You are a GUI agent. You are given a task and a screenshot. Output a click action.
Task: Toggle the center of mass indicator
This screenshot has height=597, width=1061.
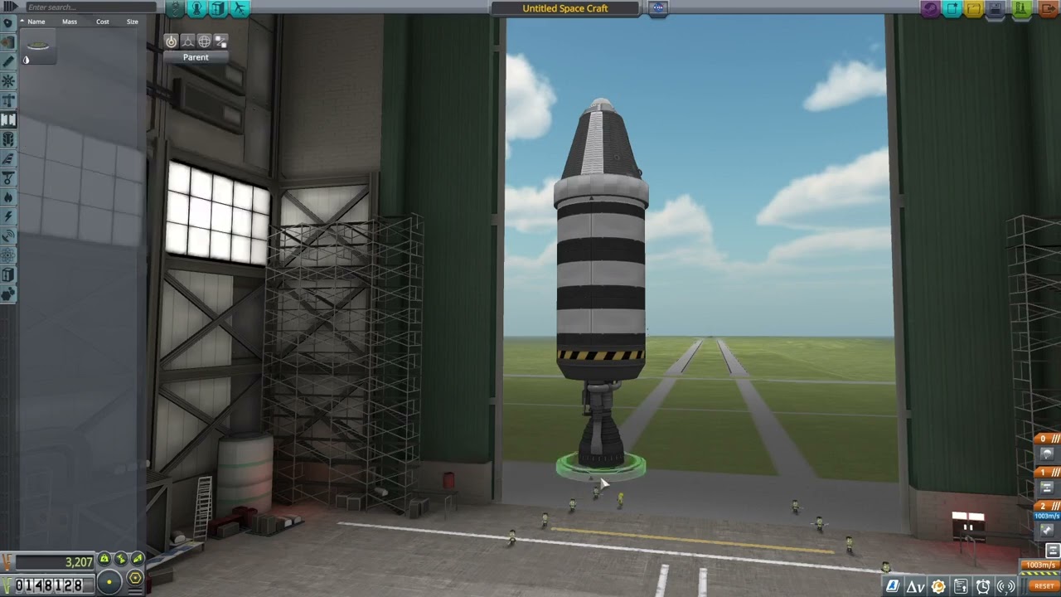[104, 560]
